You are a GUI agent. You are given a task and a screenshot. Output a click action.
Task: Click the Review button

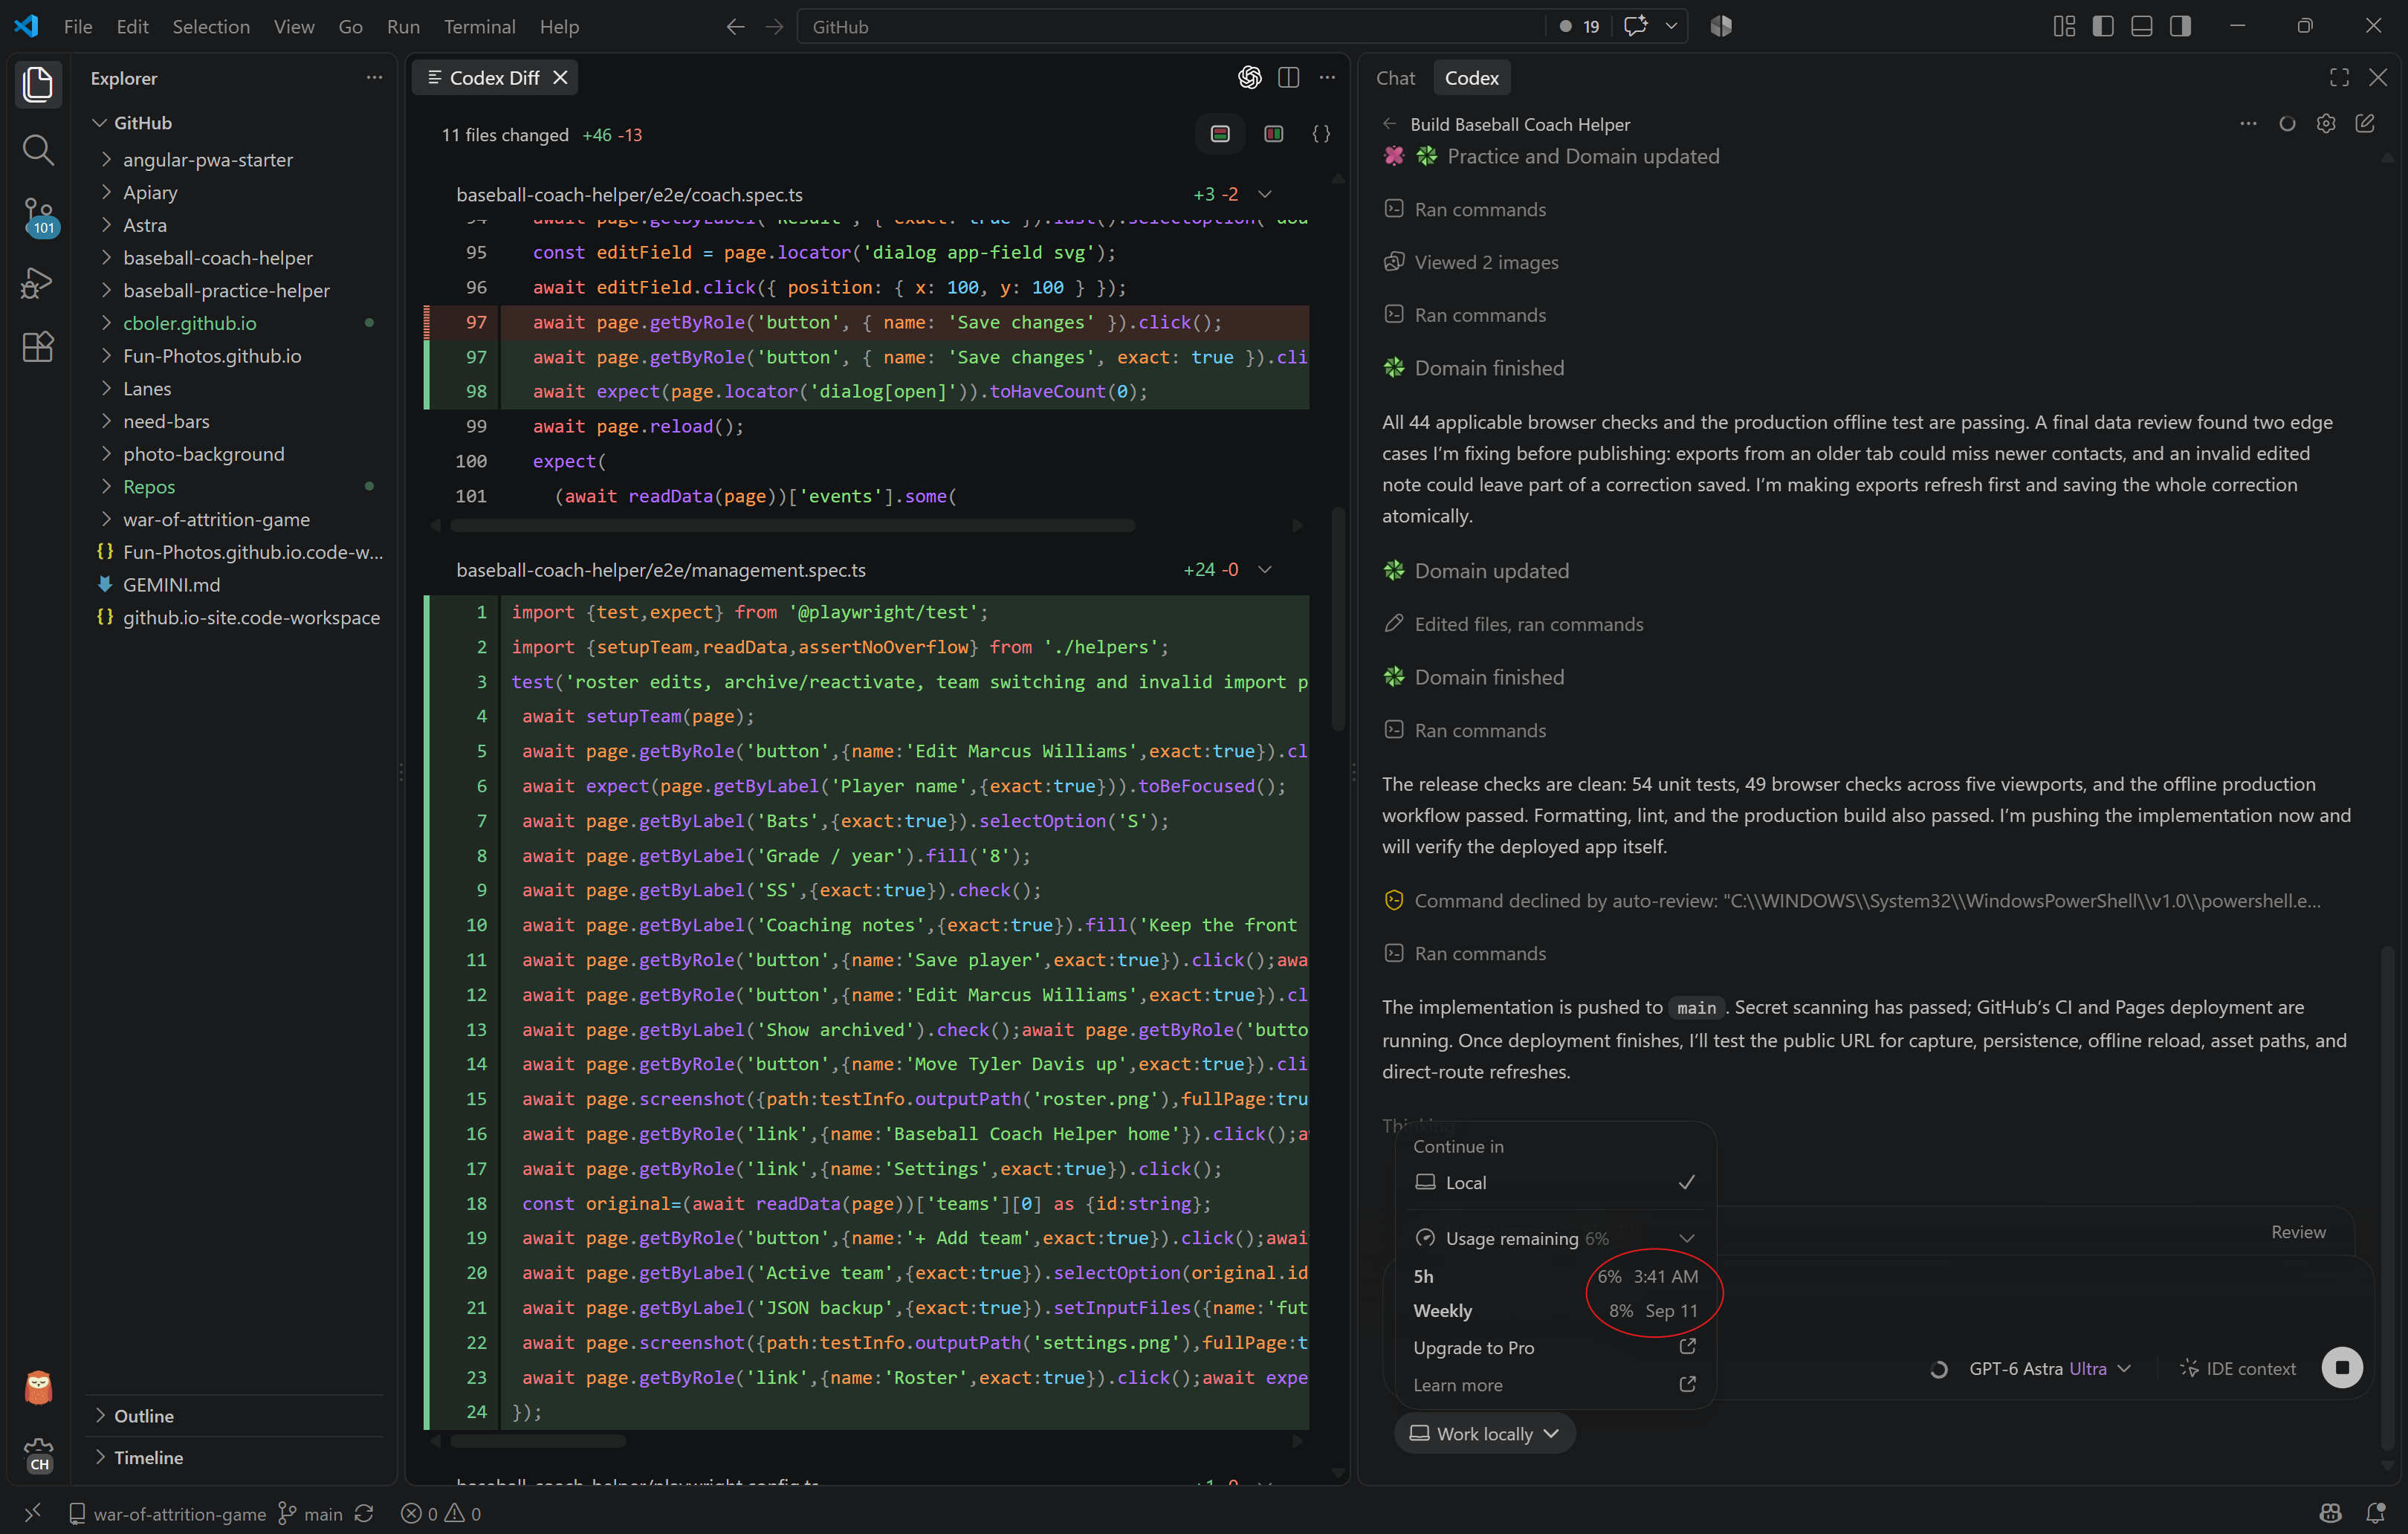tap(2298, 1232)
